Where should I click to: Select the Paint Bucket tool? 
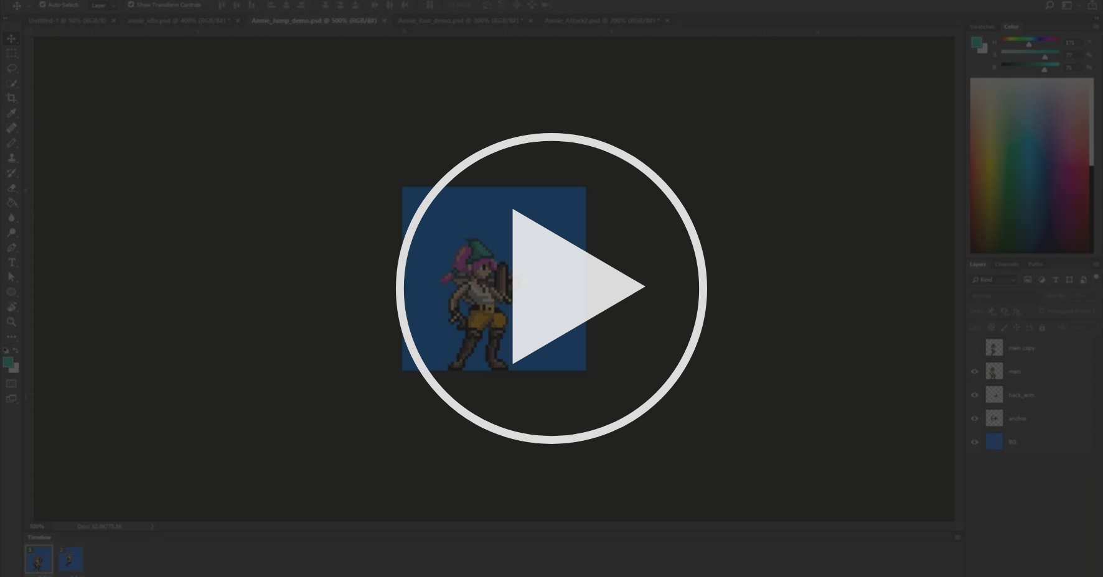pyautogui.click(x=11, y=203)
